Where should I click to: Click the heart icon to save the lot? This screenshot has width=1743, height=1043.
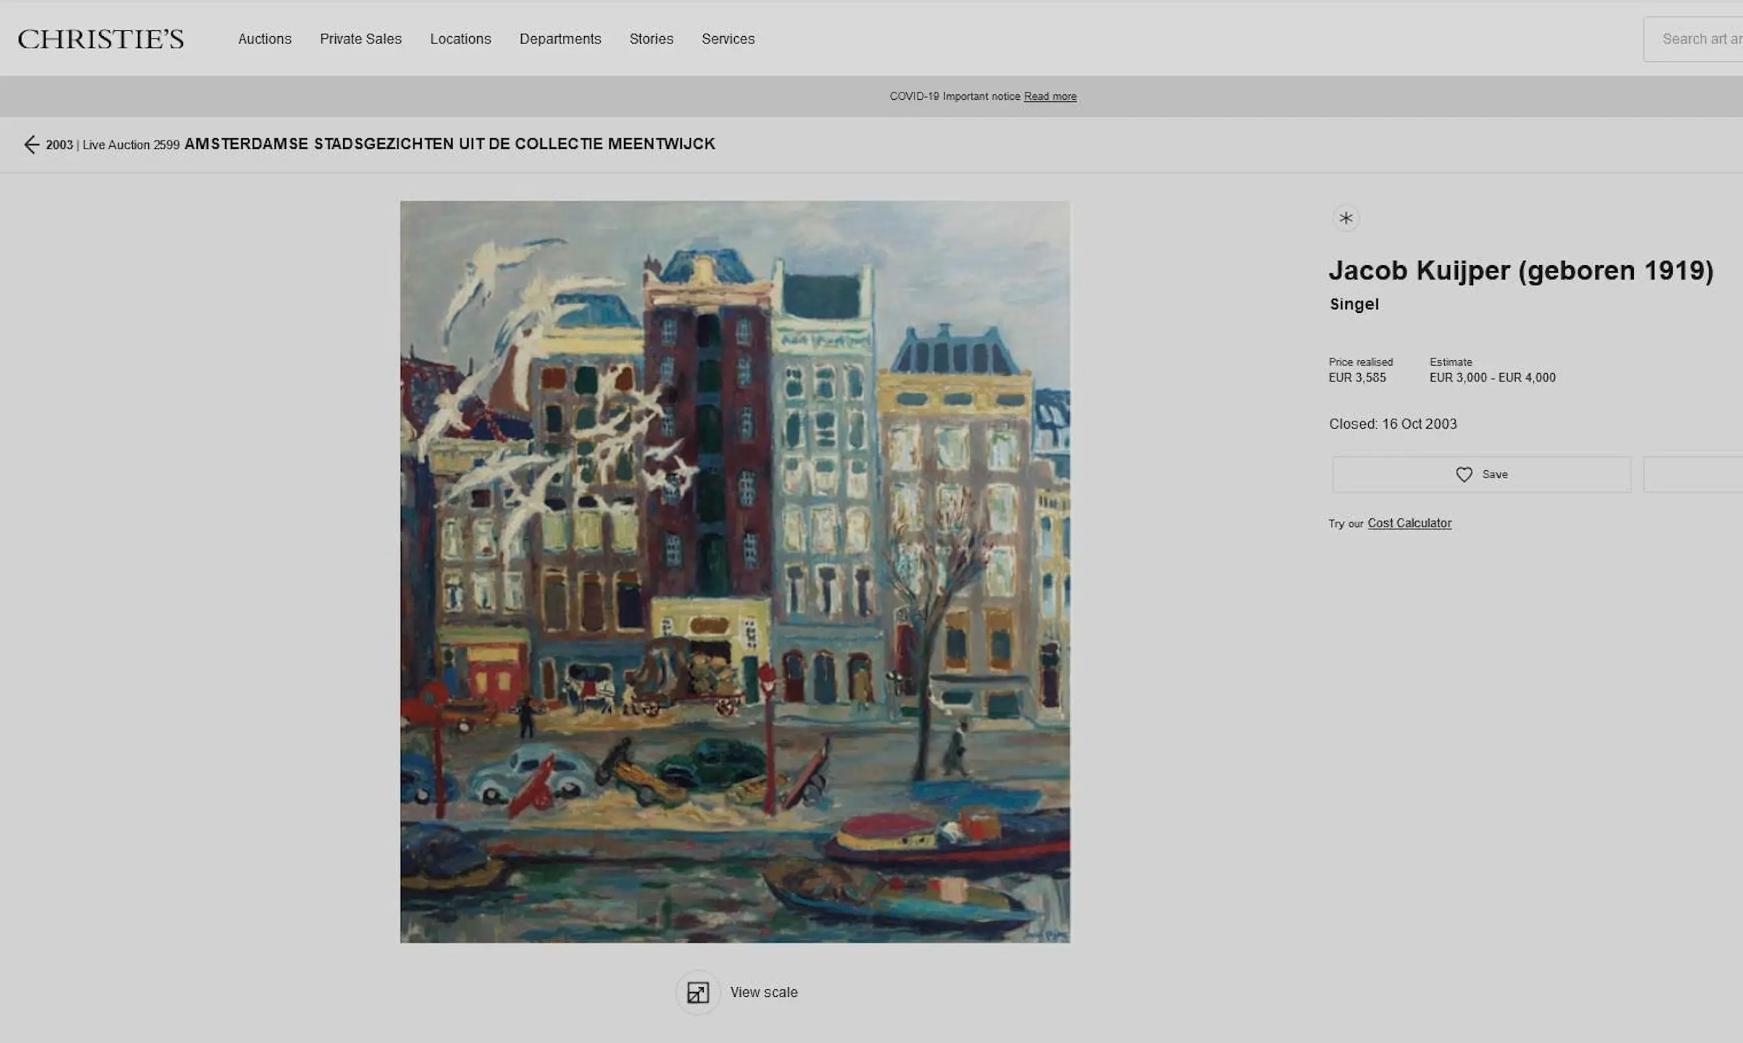pyautogui.click(x=1463, y=474)
